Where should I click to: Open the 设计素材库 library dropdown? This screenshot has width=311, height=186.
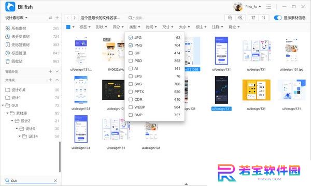pos(17,18)
